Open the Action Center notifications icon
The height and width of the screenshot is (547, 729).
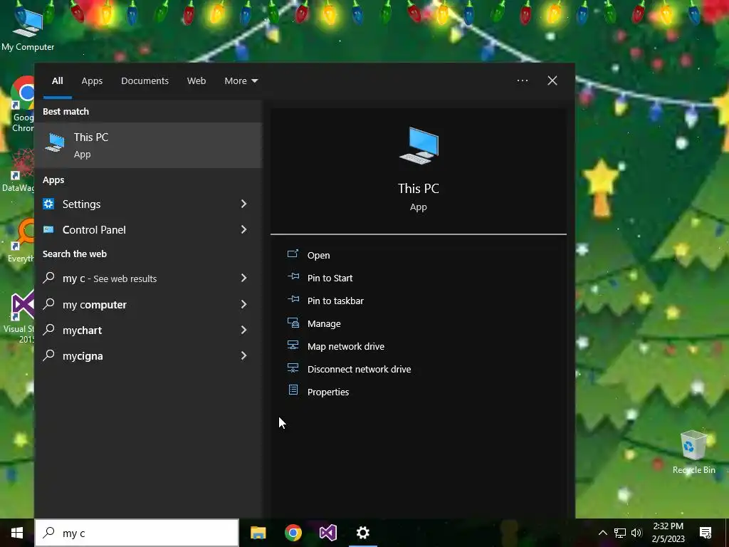(x=706, y=533)
